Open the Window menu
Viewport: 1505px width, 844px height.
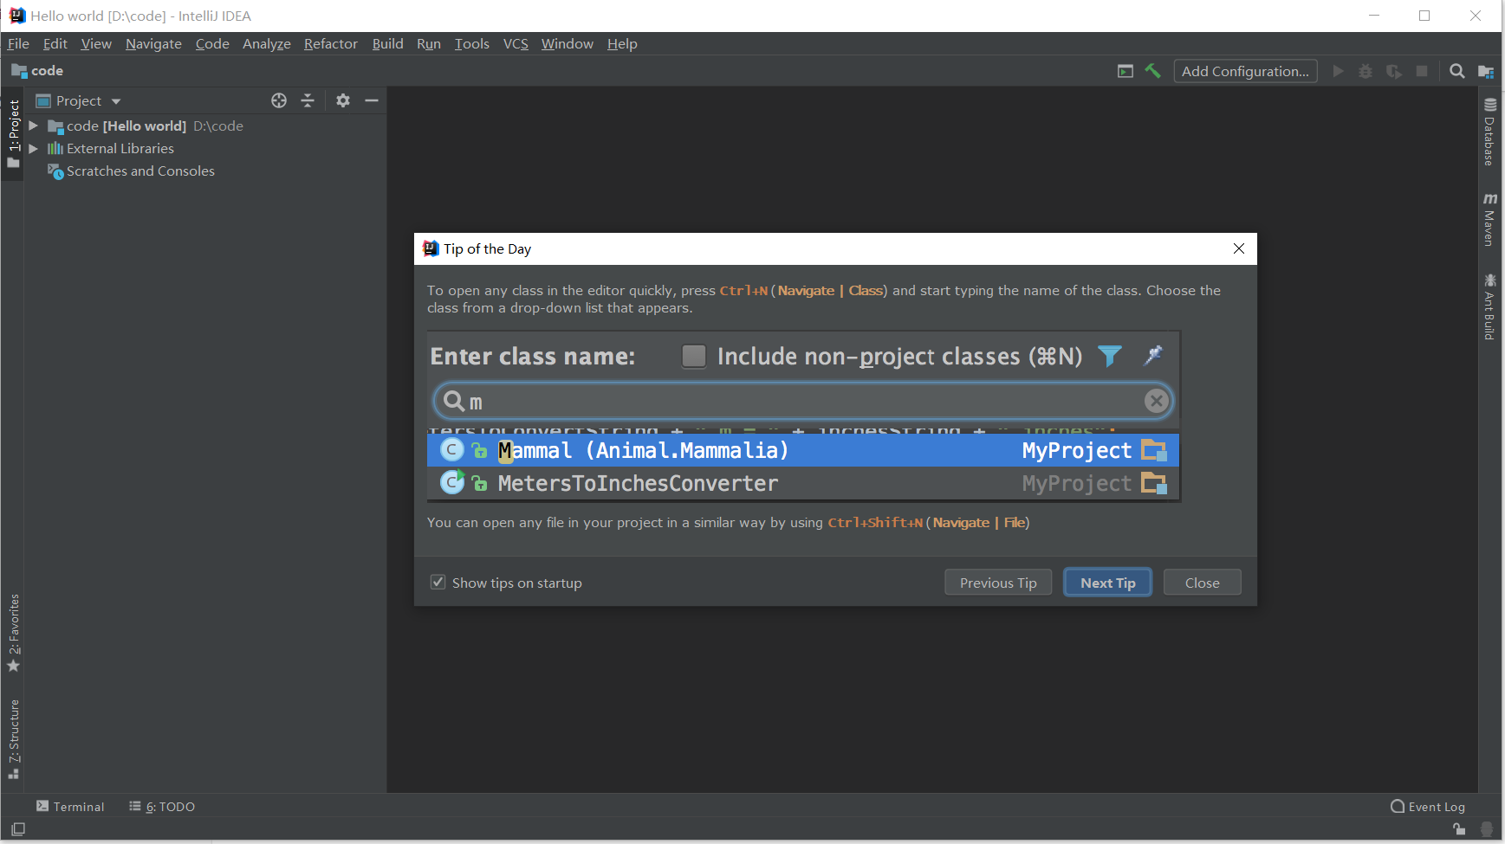(568, 43)
